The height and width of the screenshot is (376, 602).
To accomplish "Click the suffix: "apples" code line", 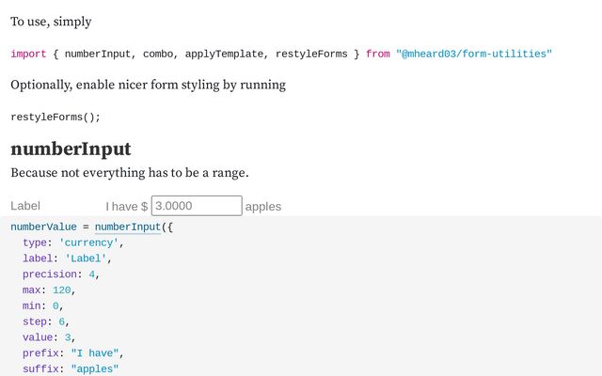I will pyautogui.click(x=71, y=369).
